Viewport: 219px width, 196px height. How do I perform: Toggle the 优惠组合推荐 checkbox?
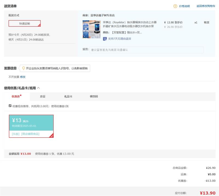[x=10, y=106]
